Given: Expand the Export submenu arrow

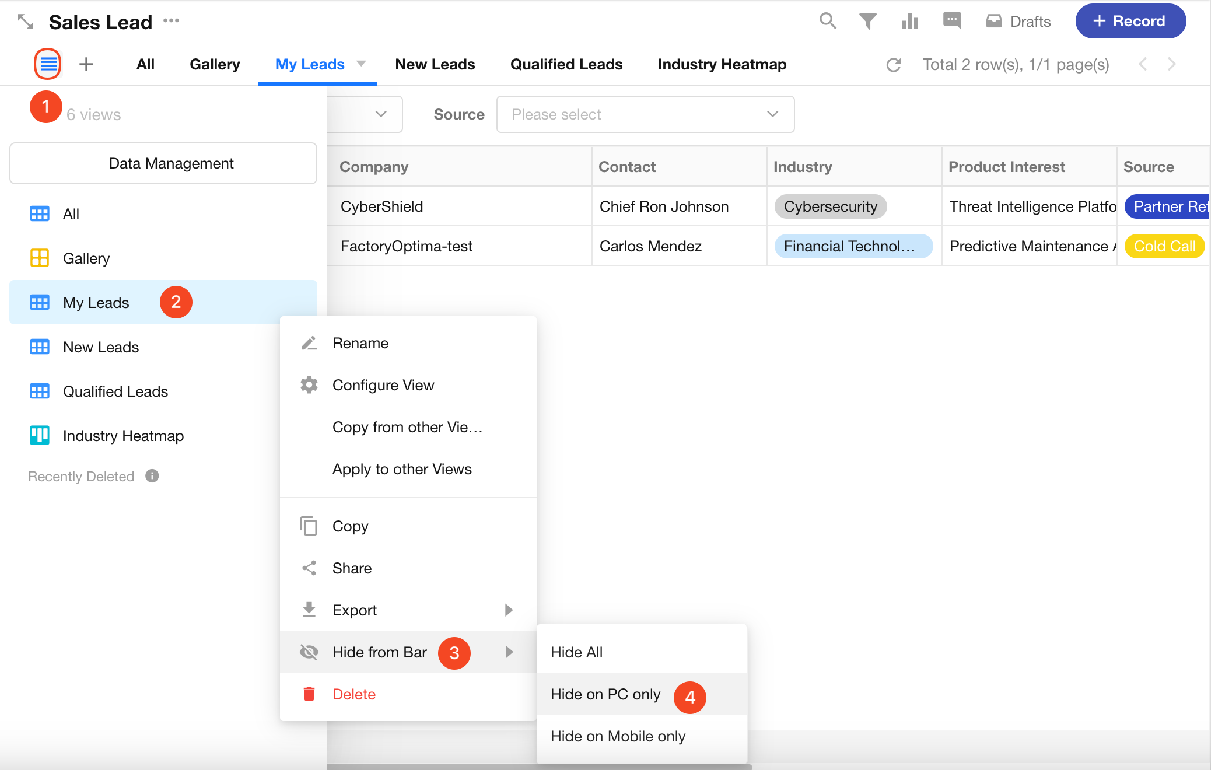Looking at the screenshot, I should 509,610.
